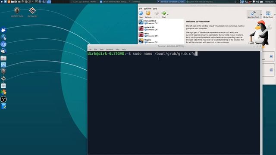Open the VirtualBox Machine menu

pyautogui.click(x=147, y=9)
